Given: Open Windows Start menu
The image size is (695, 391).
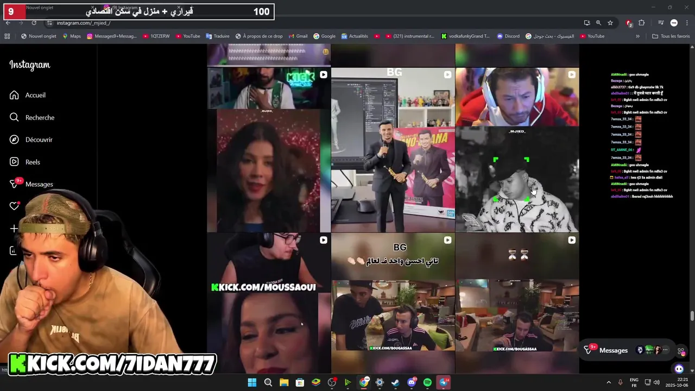Looking at the screenshot, I should [252, 382].
